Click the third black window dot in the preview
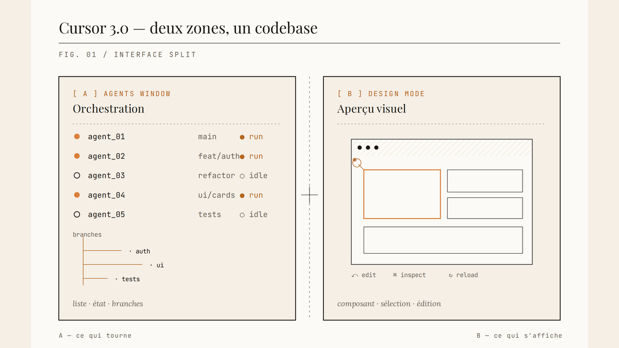The width and height of the screenshot is (619, 348). pos(376,148)
